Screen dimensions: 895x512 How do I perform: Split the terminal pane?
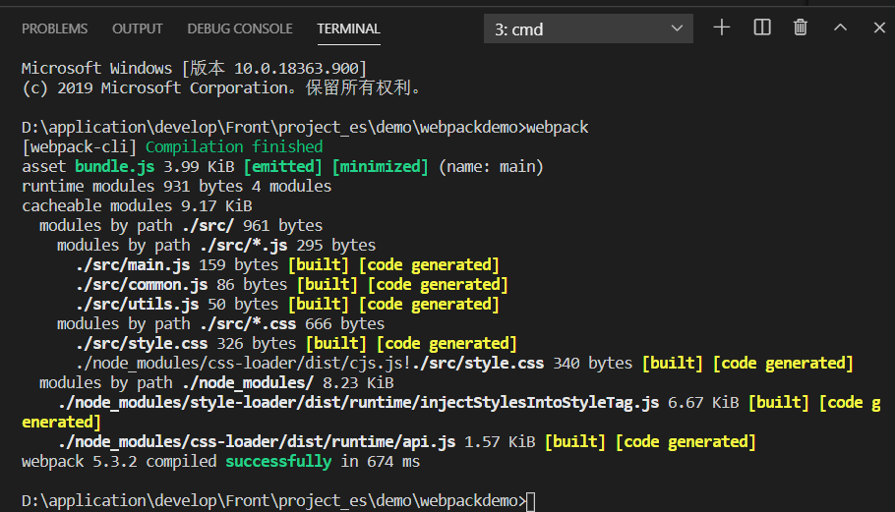click(x=762, y=28)
